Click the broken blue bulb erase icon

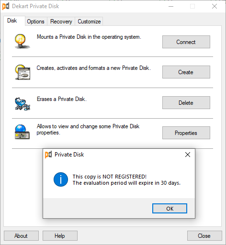coord(23,104)
